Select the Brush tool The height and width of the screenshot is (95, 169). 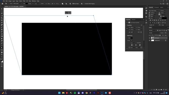[2, 27]
